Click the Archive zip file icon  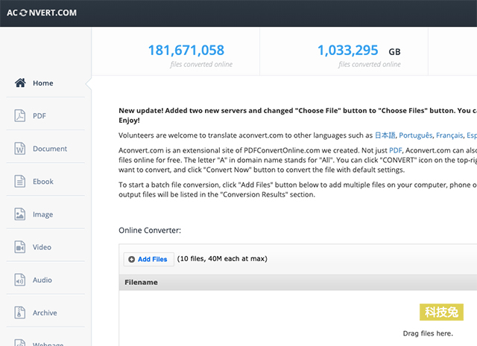coord(20,313)
